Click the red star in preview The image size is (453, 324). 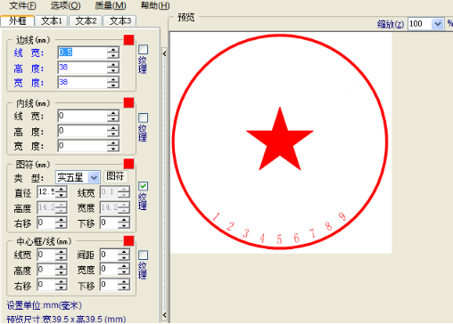280,142
